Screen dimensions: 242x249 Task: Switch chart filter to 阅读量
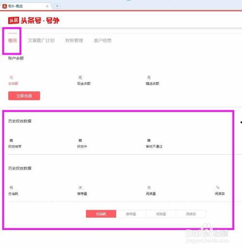(x=161, y=214)
